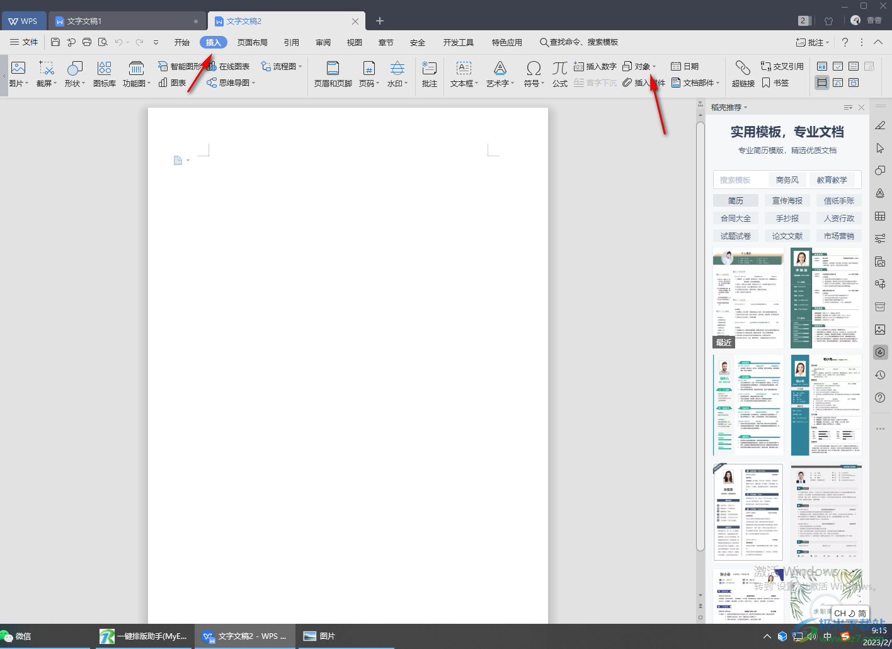Click the Undo arrow icon
The height and width of the screenshot is (649, 892).
coord(118,42)
